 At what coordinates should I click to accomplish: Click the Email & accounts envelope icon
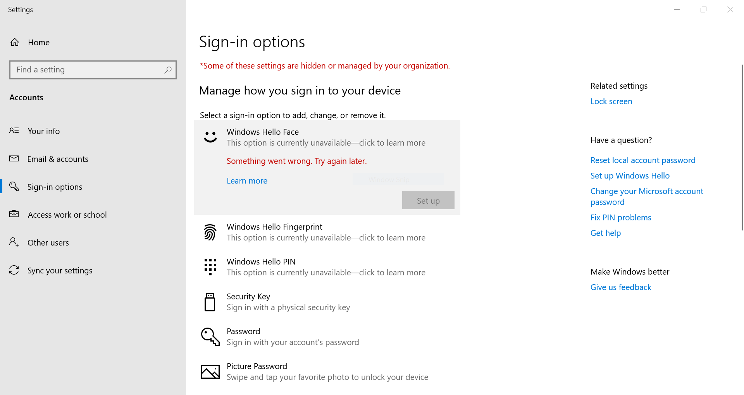(14, 158)
